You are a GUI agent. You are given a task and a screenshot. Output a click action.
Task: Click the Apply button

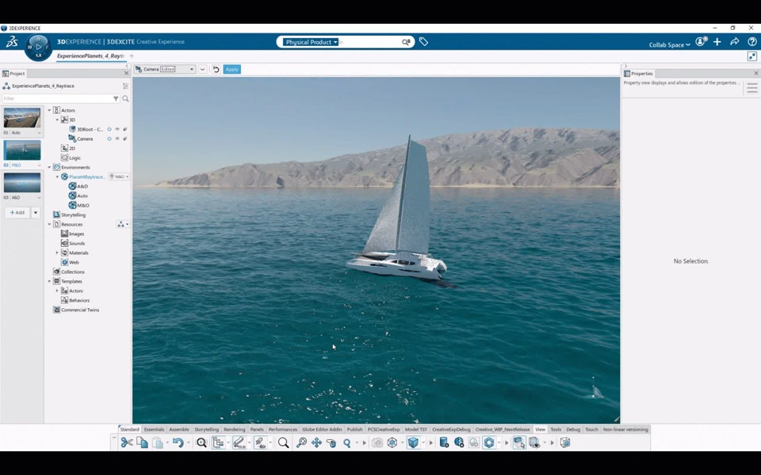[x=232, y=70]
